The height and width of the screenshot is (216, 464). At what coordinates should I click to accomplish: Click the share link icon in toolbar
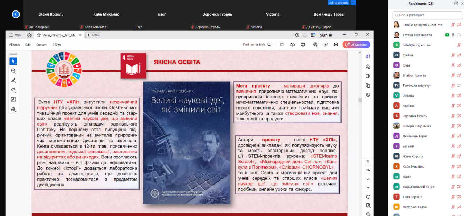click(326, 45)
